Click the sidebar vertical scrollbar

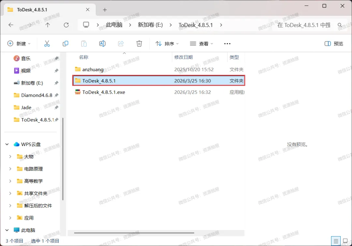[63, 159]
